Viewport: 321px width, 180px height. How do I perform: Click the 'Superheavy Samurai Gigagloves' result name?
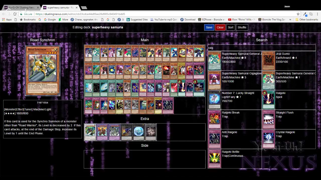tap(242, 73)
